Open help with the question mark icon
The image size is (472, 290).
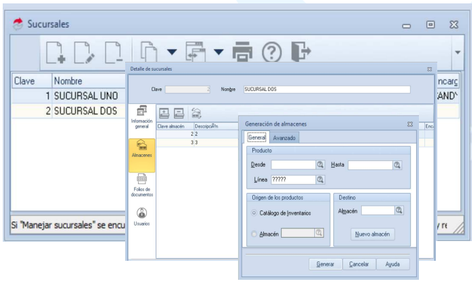point(272,52)
